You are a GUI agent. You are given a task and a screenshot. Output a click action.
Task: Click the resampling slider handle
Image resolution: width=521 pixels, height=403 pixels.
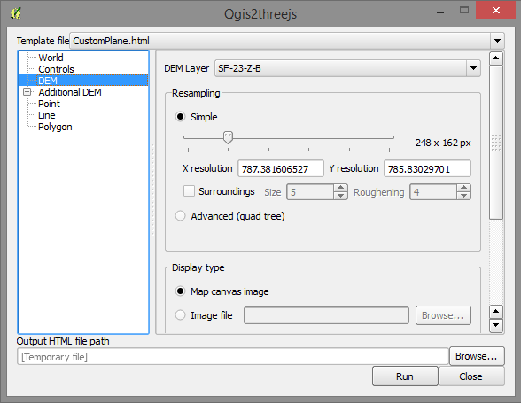pos(228,137)
